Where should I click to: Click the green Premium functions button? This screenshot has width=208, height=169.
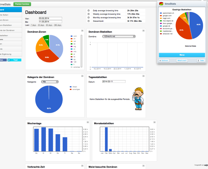(x=22, y=4)
